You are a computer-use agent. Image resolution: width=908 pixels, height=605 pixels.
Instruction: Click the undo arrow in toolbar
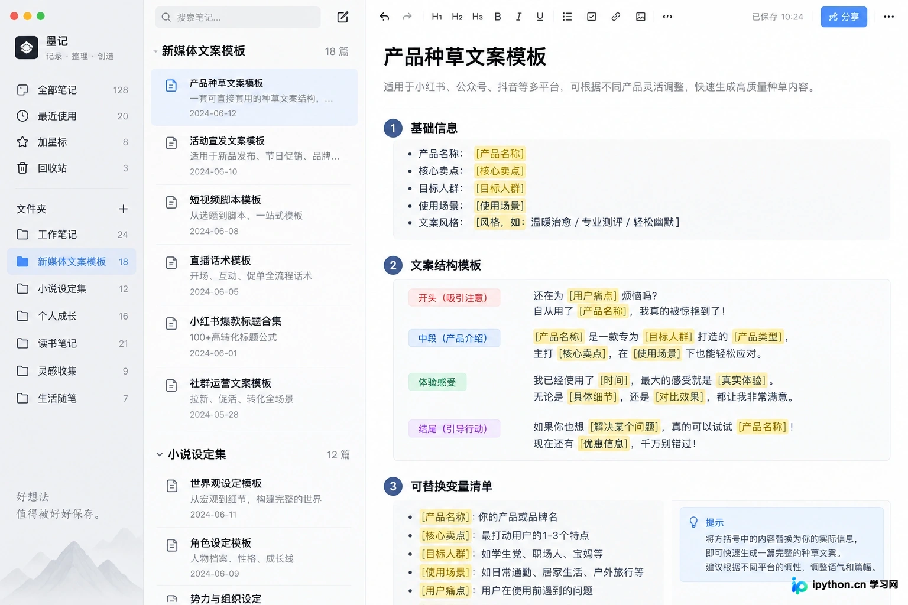tap(384, 17)
